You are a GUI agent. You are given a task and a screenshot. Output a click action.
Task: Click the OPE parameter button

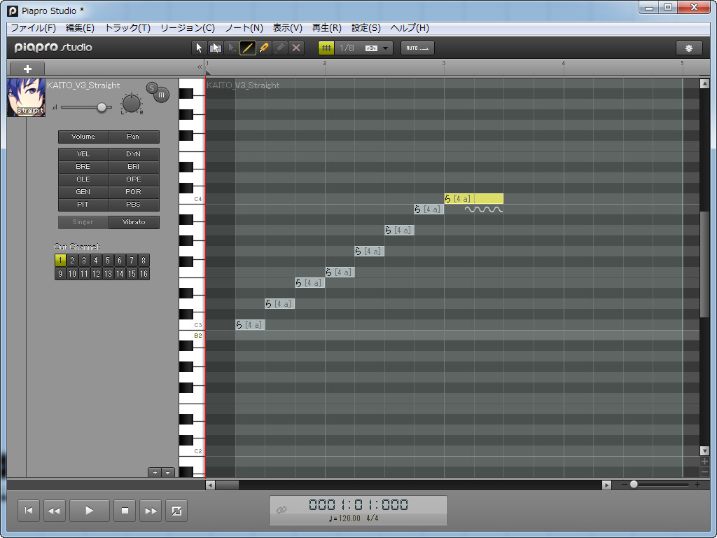coord(134,179)
